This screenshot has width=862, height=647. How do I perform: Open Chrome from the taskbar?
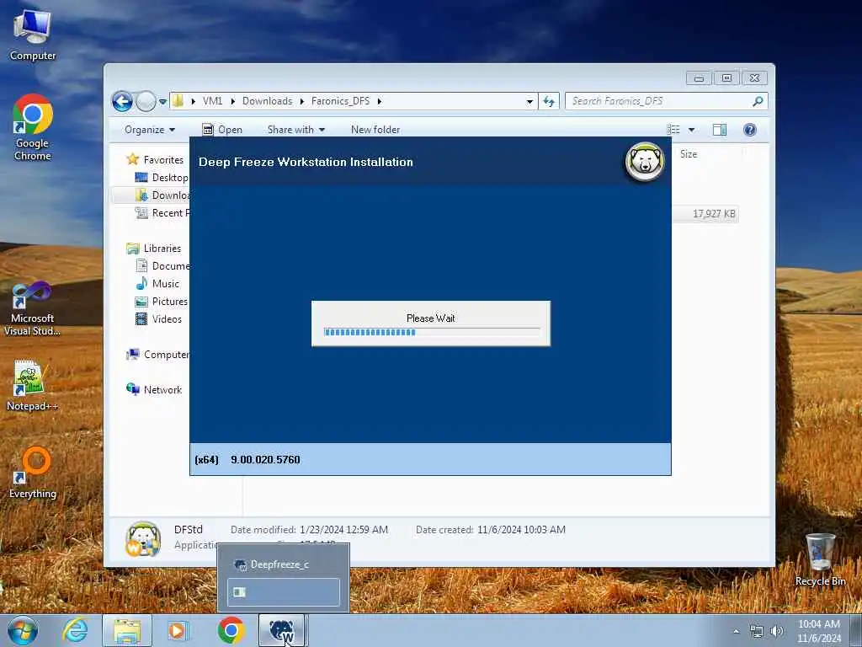coord(231,630)
